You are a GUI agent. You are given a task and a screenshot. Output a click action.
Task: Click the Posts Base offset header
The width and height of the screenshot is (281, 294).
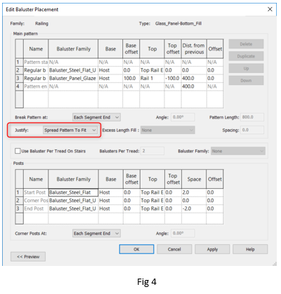[x=131, y=179]
